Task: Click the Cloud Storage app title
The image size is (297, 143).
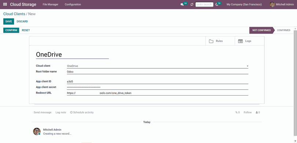Action: [23, 4]
